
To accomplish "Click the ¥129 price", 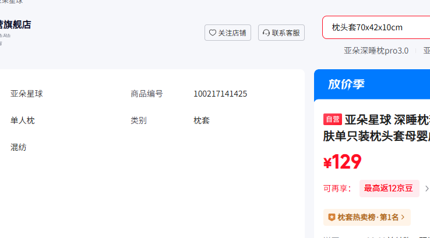I will tap(342, 162).
